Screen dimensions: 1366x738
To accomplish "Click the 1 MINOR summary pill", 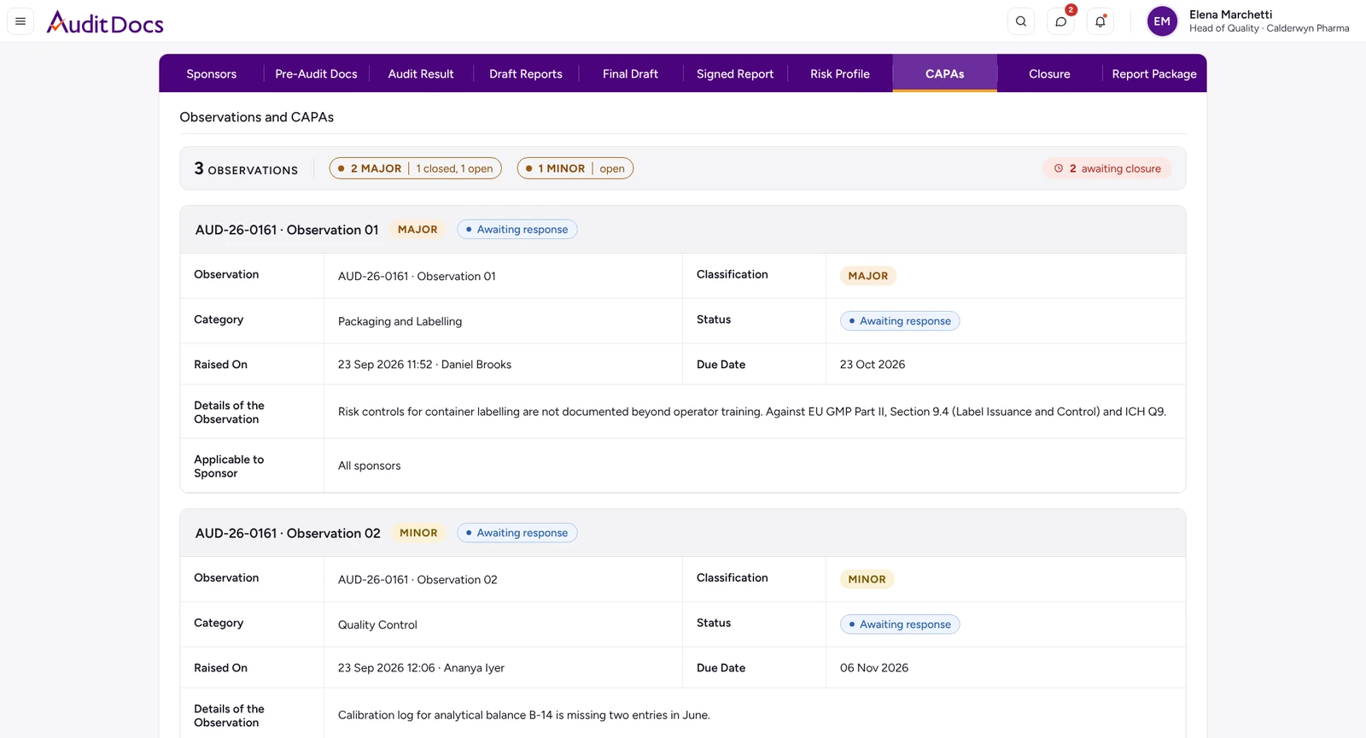I will click(575, 168).
